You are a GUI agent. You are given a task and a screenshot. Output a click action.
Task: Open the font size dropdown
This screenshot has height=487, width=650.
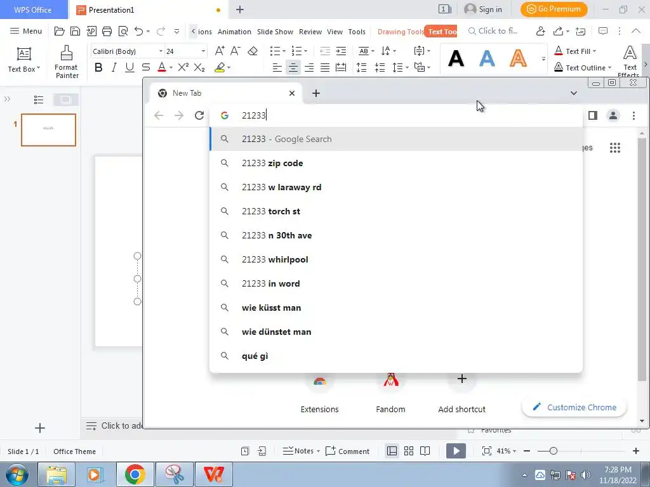pos(203,51)
